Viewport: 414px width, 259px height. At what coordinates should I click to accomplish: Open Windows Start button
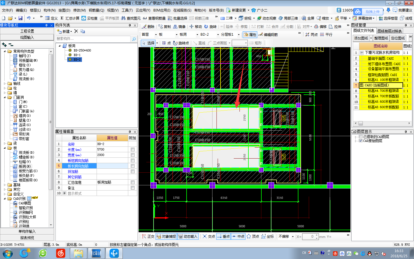pos(8,253)
